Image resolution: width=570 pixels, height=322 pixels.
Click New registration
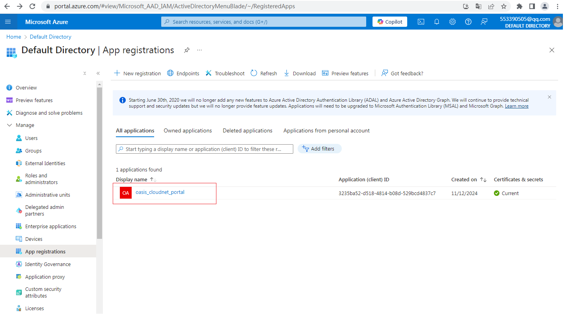point(137,73)
